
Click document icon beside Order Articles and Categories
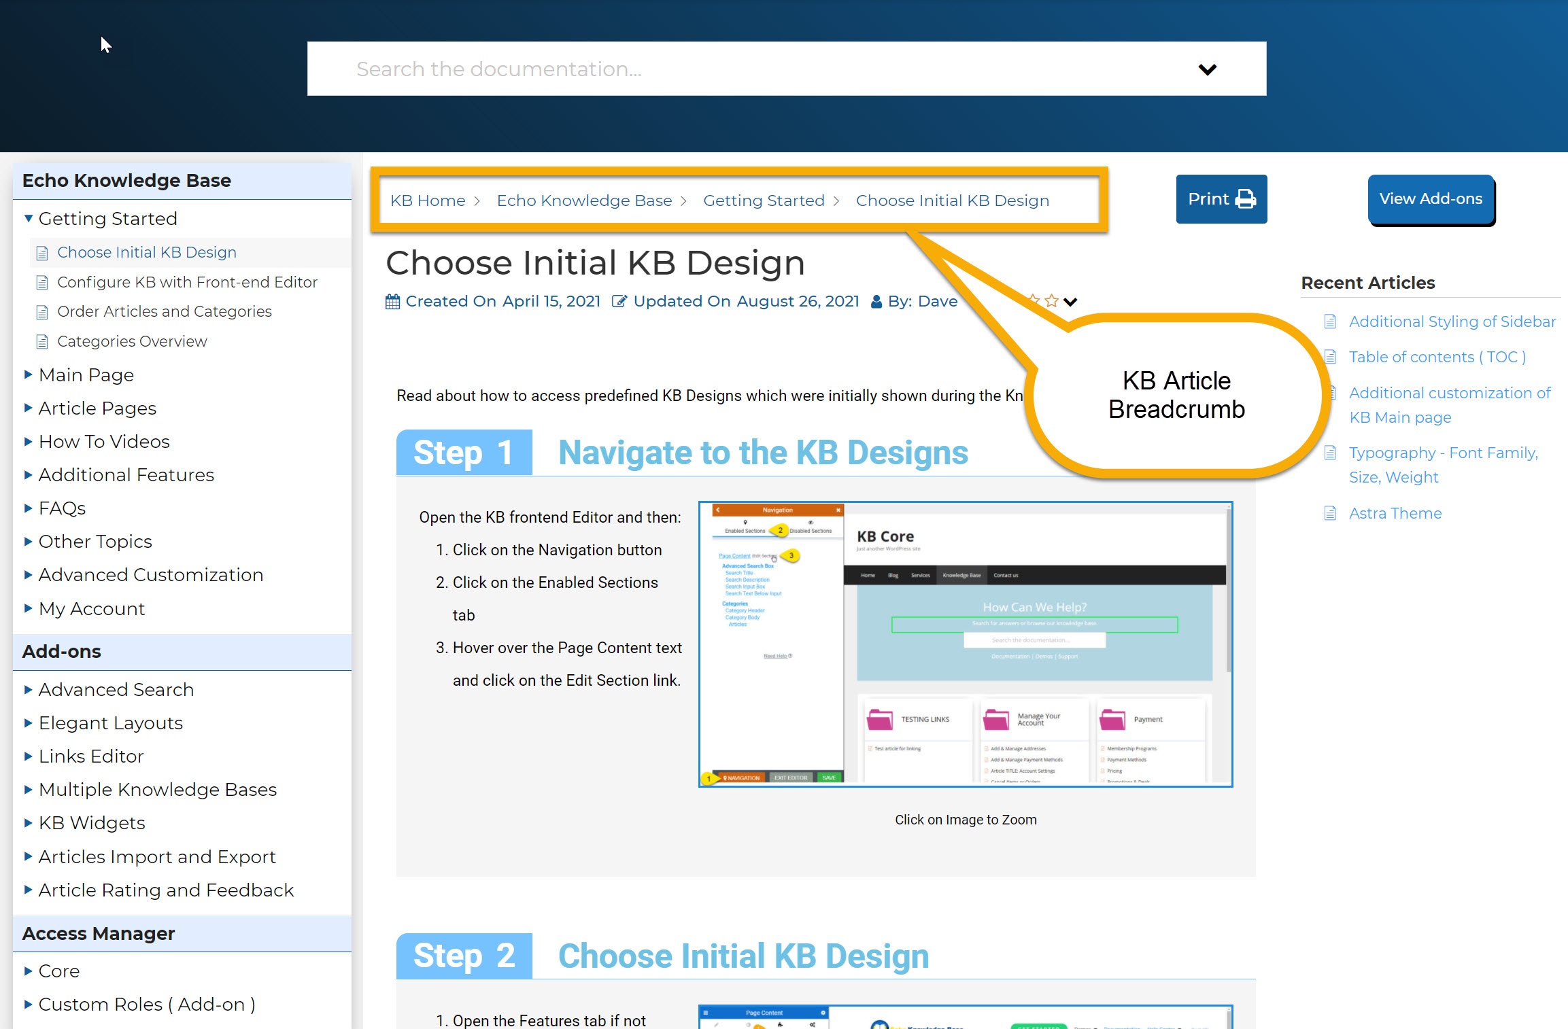point(42,312)
